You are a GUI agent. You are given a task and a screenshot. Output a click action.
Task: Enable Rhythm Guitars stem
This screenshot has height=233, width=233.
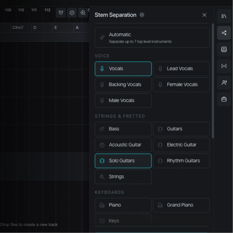pos(181,161)
